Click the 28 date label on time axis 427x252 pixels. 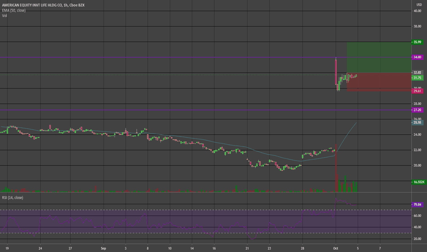(302, 248)
